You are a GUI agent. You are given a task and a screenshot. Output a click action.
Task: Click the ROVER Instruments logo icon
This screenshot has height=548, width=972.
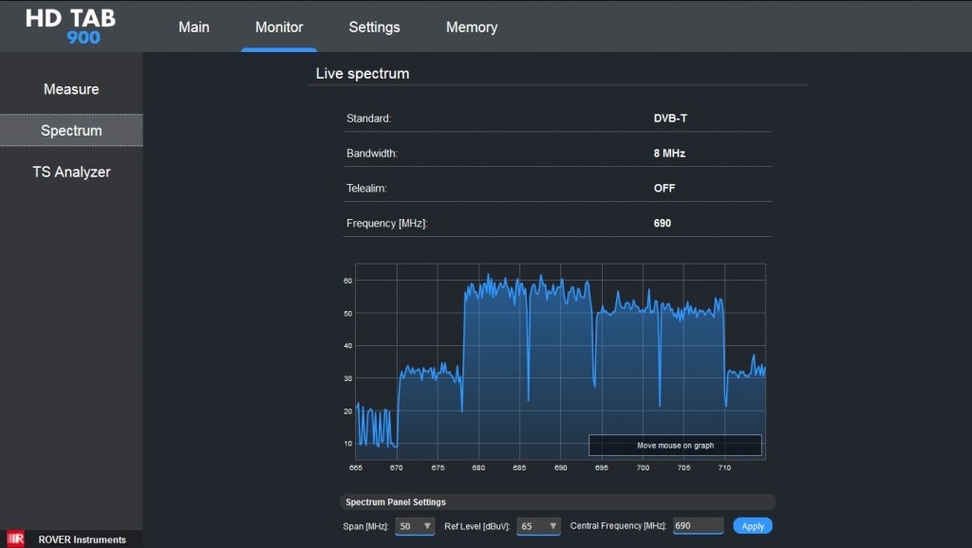click(15, 539)
